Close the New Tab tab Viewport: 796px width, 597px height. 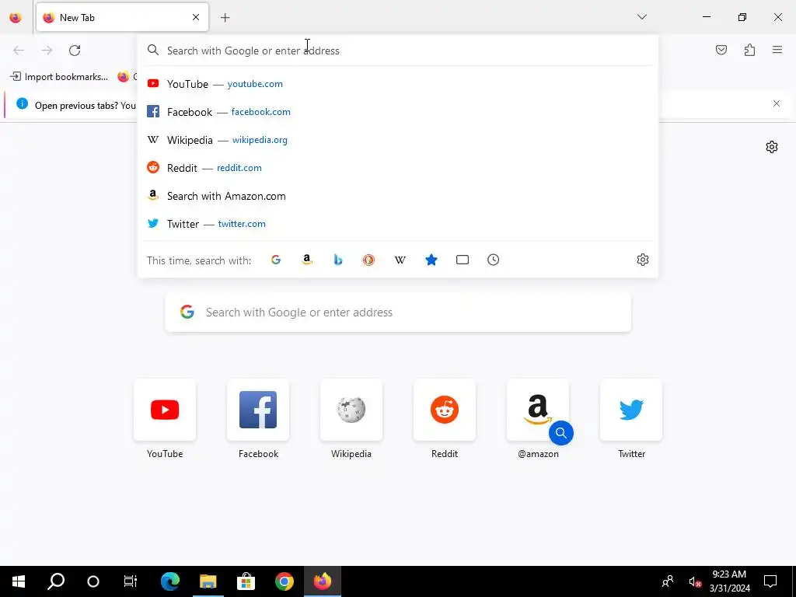pyautogui.click(x=196, y=17)
